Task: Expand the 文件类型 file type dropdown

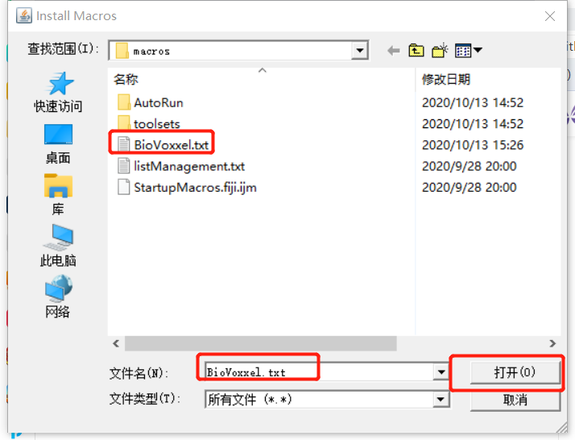Action: tap(441, 399)
